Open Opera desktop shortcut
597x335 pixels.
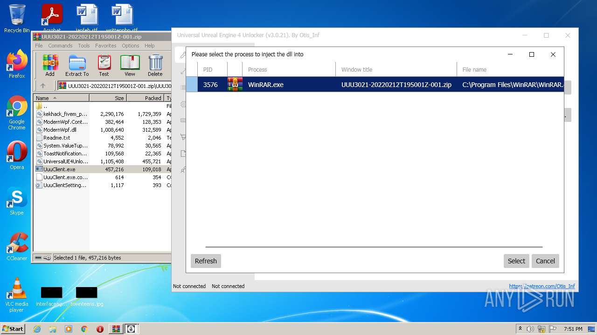17,155
